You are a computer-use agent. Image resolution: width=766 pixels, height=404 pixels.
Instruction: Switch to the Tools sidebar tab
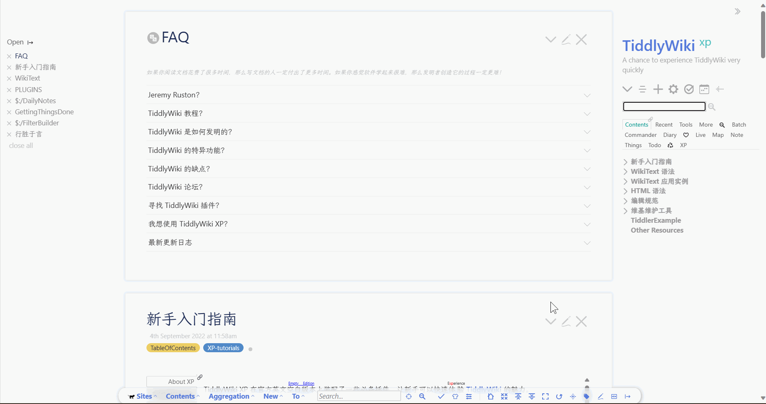click(686, 125)
